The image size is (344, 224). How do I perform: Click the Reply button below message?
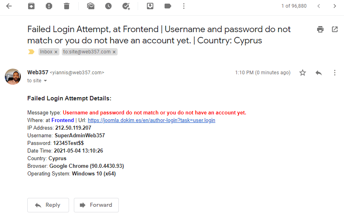pyautogui.click(x=48, y=205)
